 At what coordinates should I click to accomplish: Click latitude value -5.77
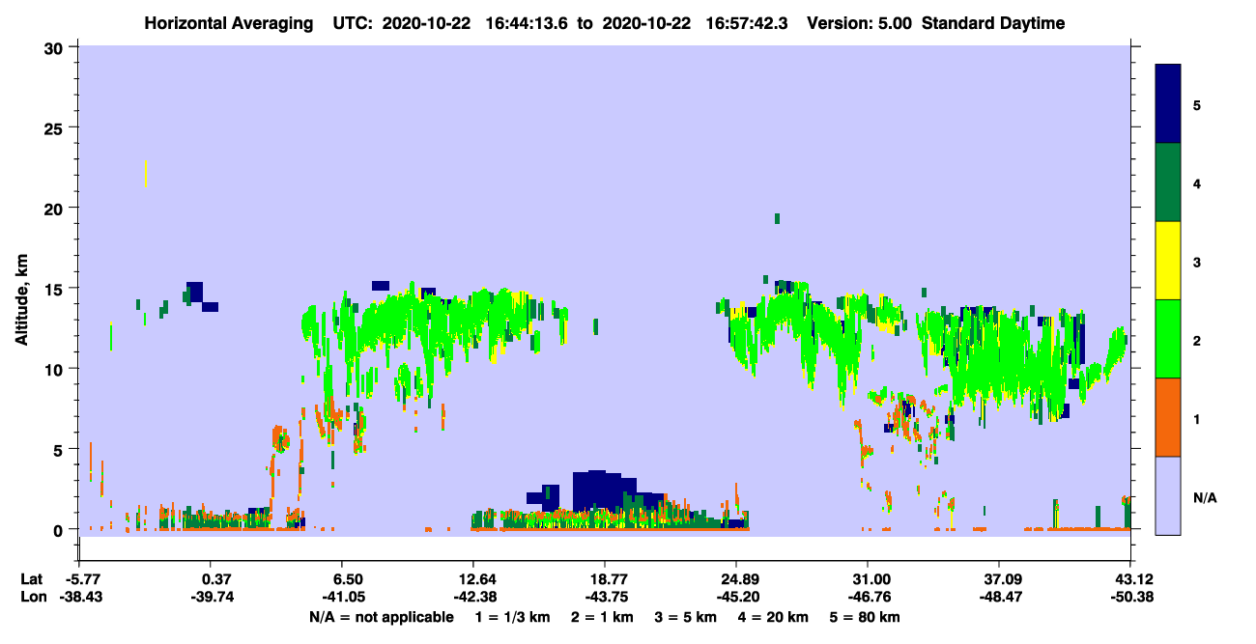tap(81, 578)
